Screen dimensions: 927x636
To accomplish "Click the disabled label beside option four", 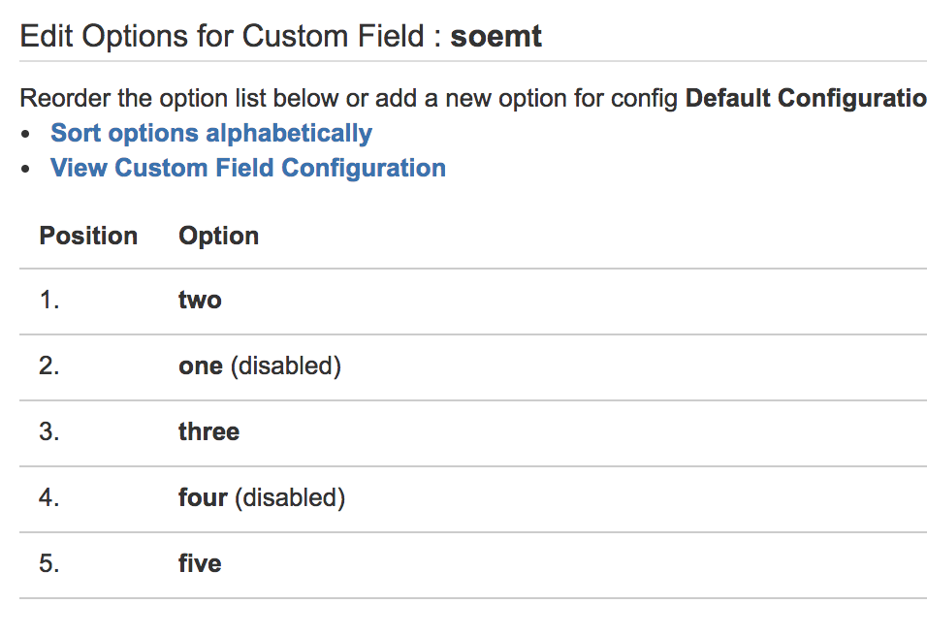I will (290, 498).
